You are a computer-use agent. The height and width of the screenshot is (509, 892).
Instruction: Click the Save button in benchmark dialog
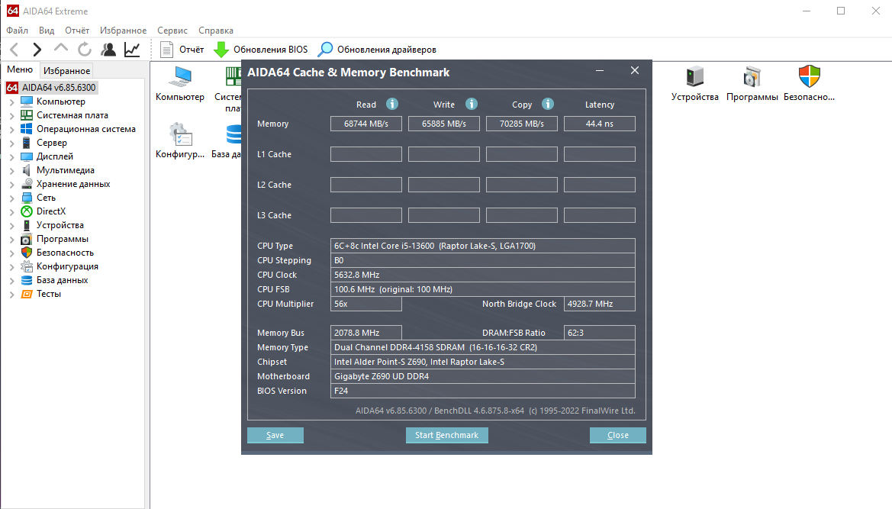275,435
